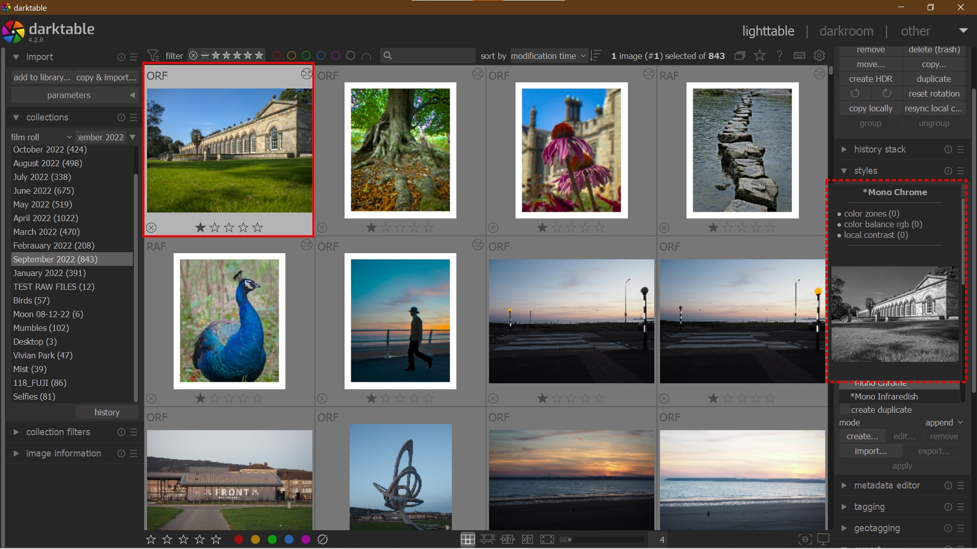Click the keyboard shortcuts icon
977x549 pixels.
click(x=799, y=55)
